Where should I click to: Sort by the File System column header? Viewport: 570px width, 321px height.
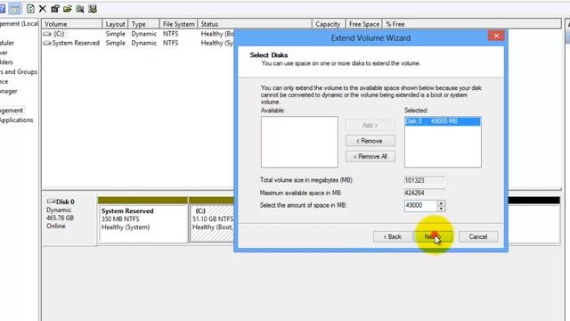(178, 24)
